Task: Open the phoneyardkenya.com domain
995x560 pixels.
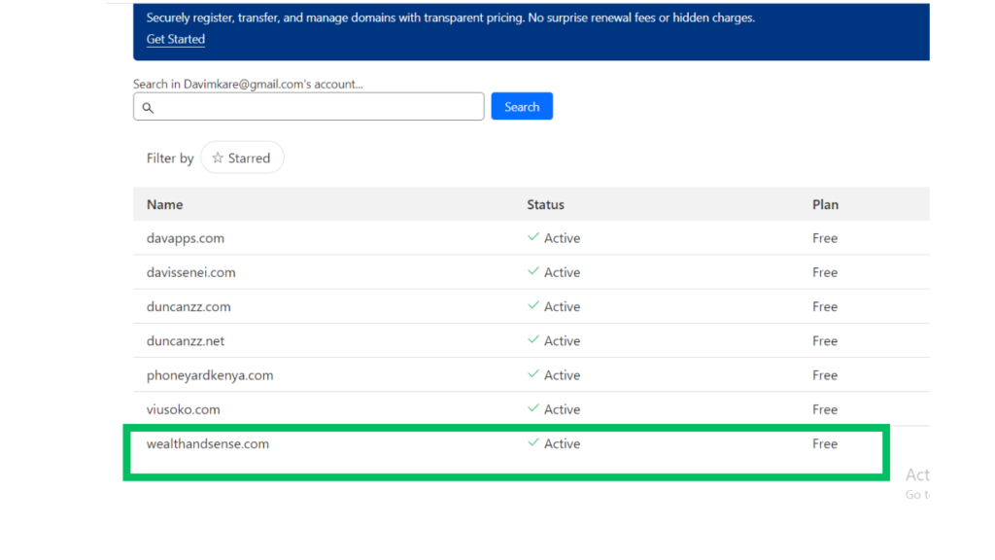Action: (x=210, y=375)
